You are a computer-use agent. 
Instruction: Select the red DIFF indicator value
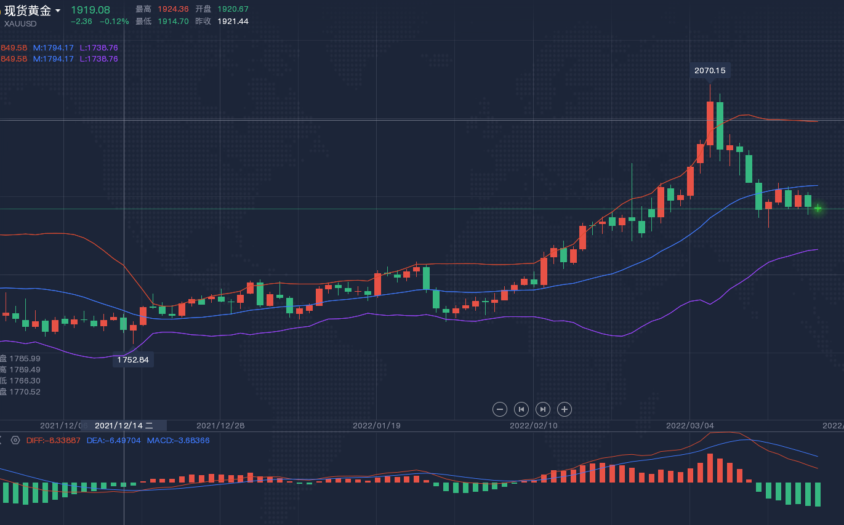point(53,440)
